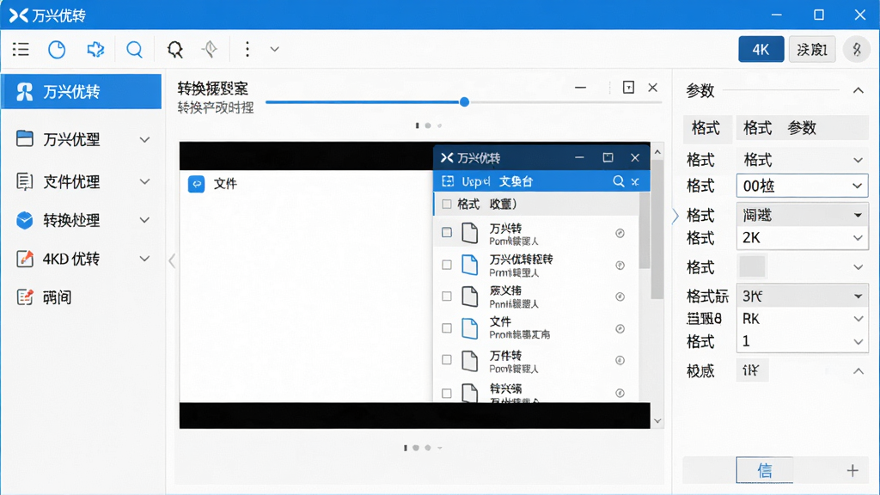Click the document icon of 万兴转 row
880x495 pixels.
(x=470, y=234)
